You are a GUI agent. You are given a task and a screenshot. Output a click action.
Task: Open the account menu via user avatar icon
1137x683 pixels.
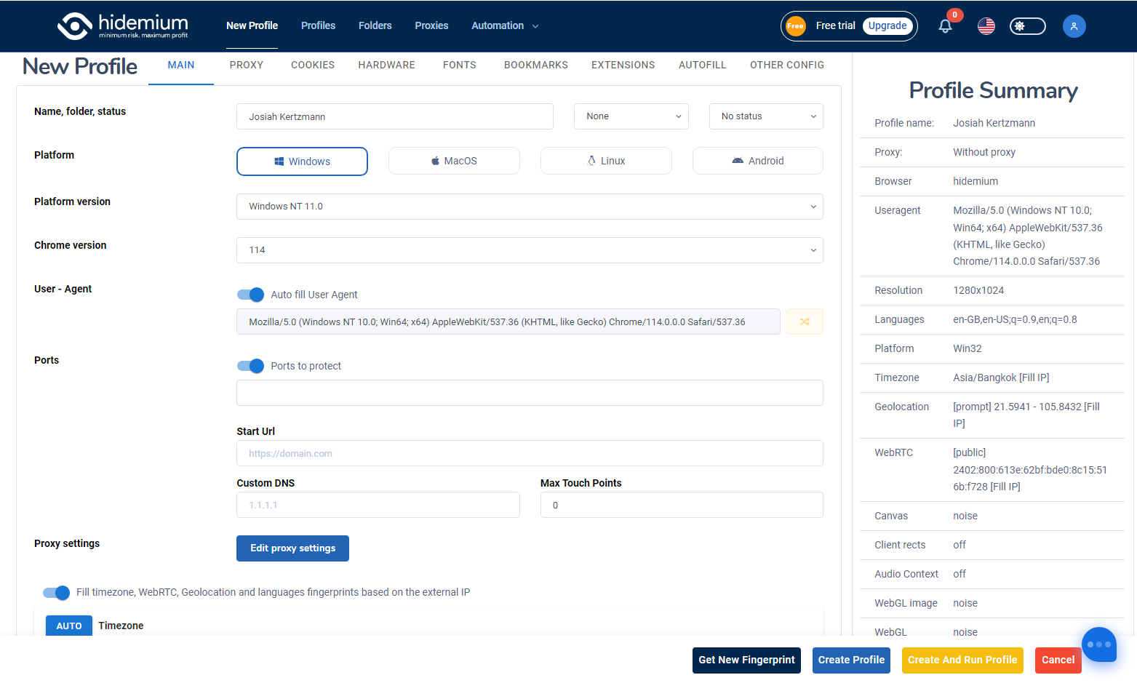pos(1074,26)
